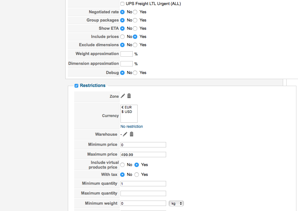Image resolution: width=298 pixels, height=211 pixels.
Task: Set Include virtual products price to No
Action: tap(122, 165)
